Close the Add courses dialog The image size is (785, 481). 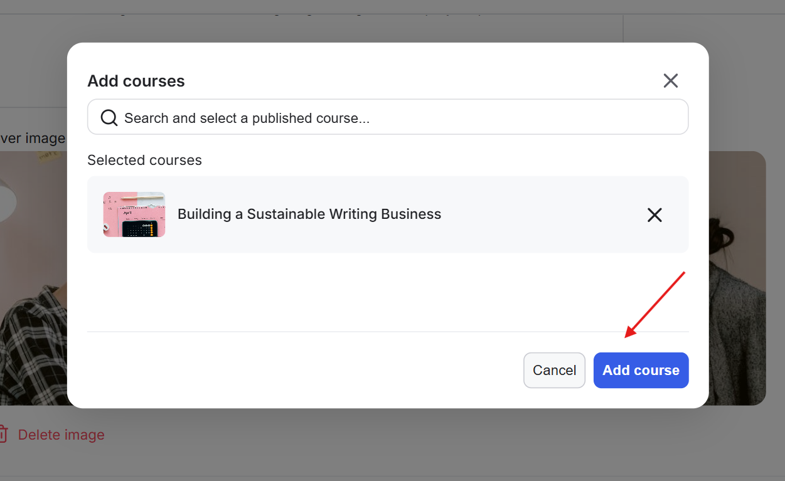point(671,80)
